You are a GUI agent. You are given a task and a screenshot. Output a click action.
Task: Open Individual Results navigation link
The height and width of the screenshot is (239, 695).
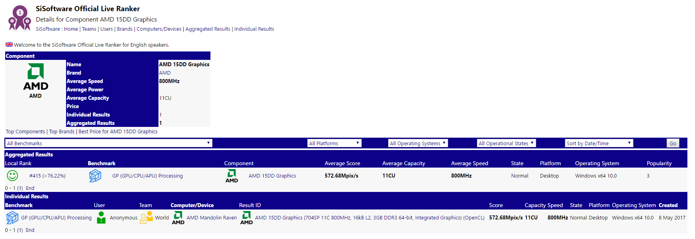pos(254,29)
